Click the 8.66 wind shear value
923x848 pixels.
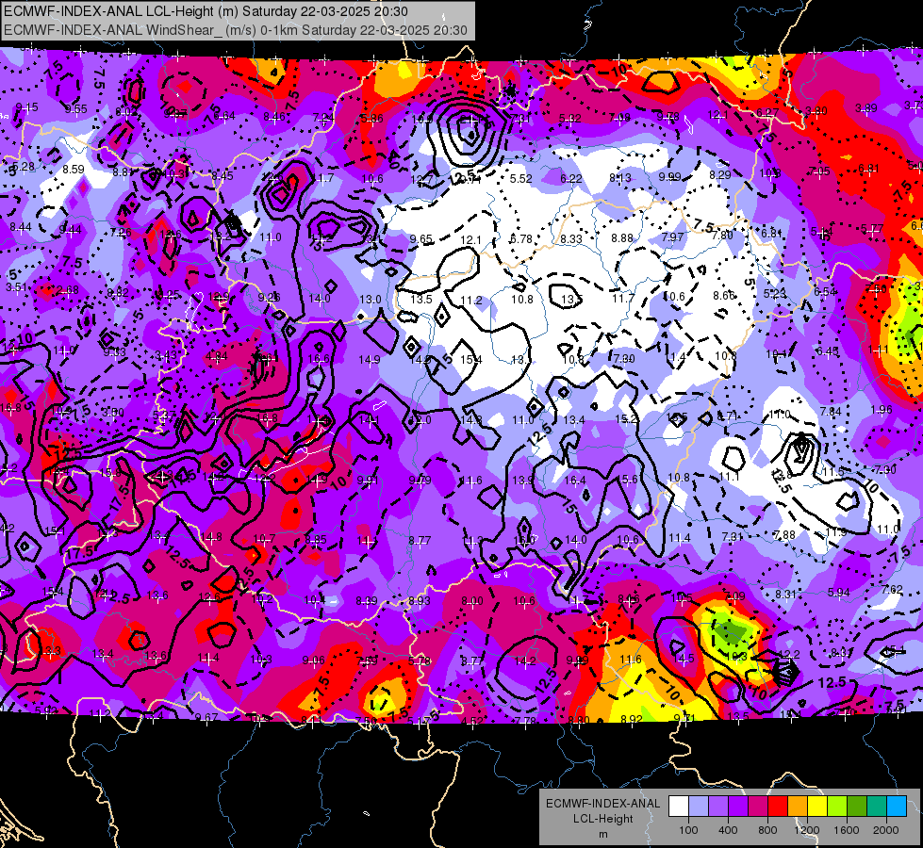click(x=724, y=295)
